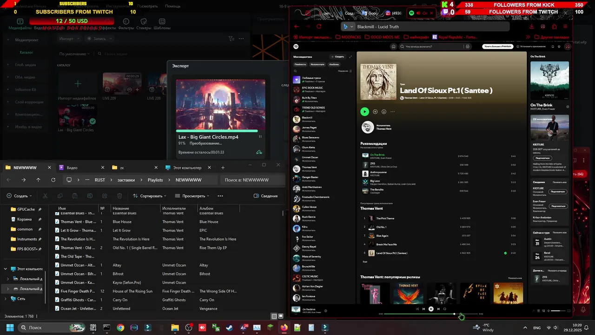Filter Spotify library by Альбомы
Viewport: 595px width, 335px height.
(x=334, y=64)
